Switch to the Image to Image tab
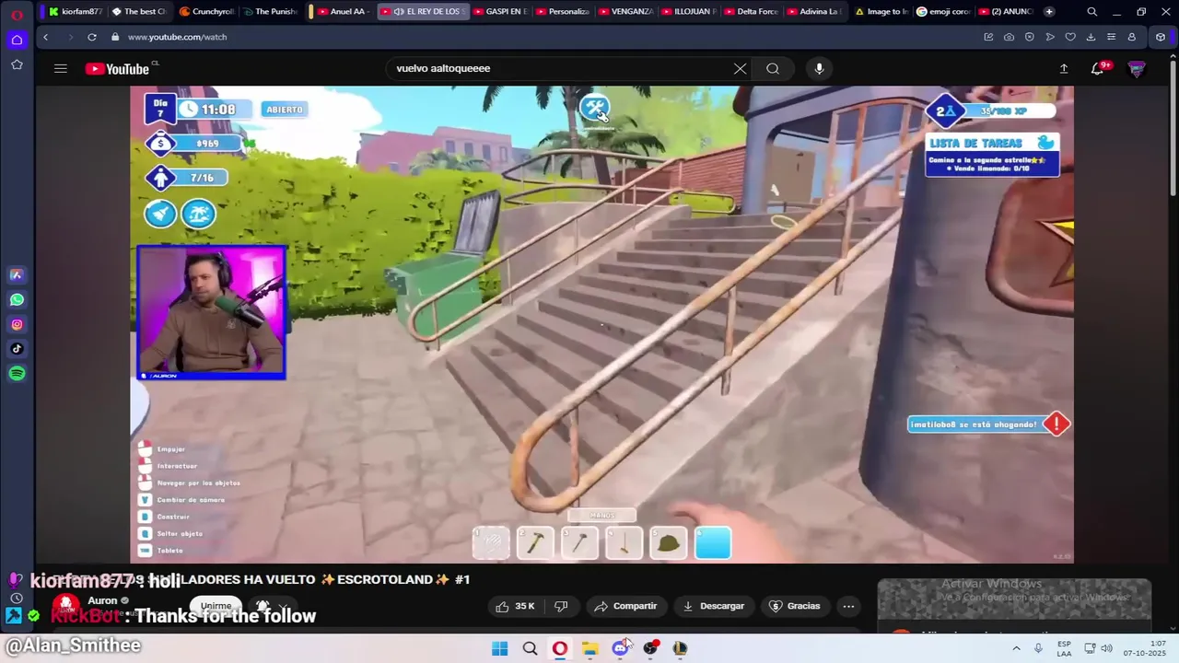The image size is (1179, 663). 881,12
